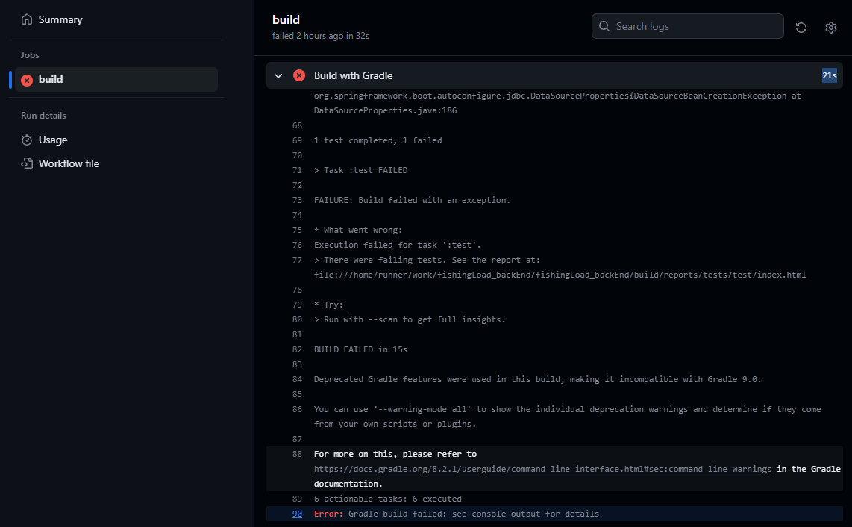Click the Summary home icon

click(27, 19)
